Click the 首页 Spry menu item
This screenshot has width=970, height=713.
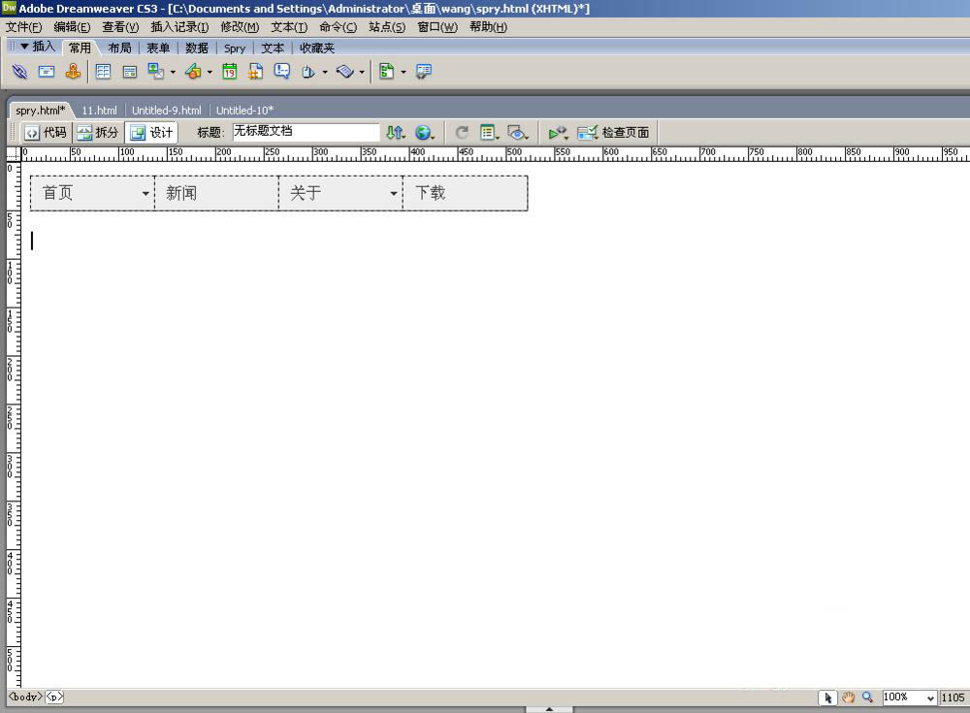coord(92,193)
